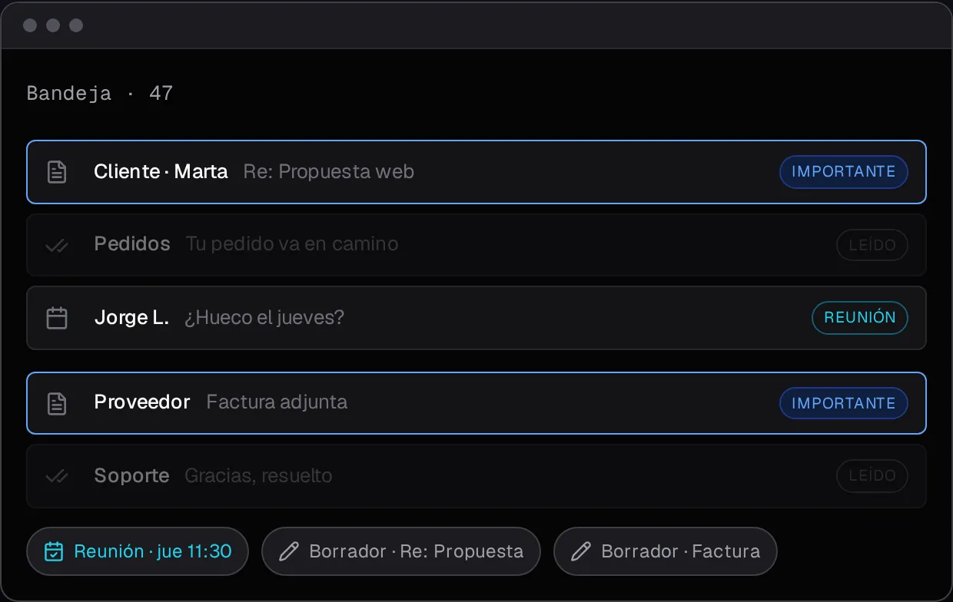Click the double-check icon on the Soporte row

57,477
